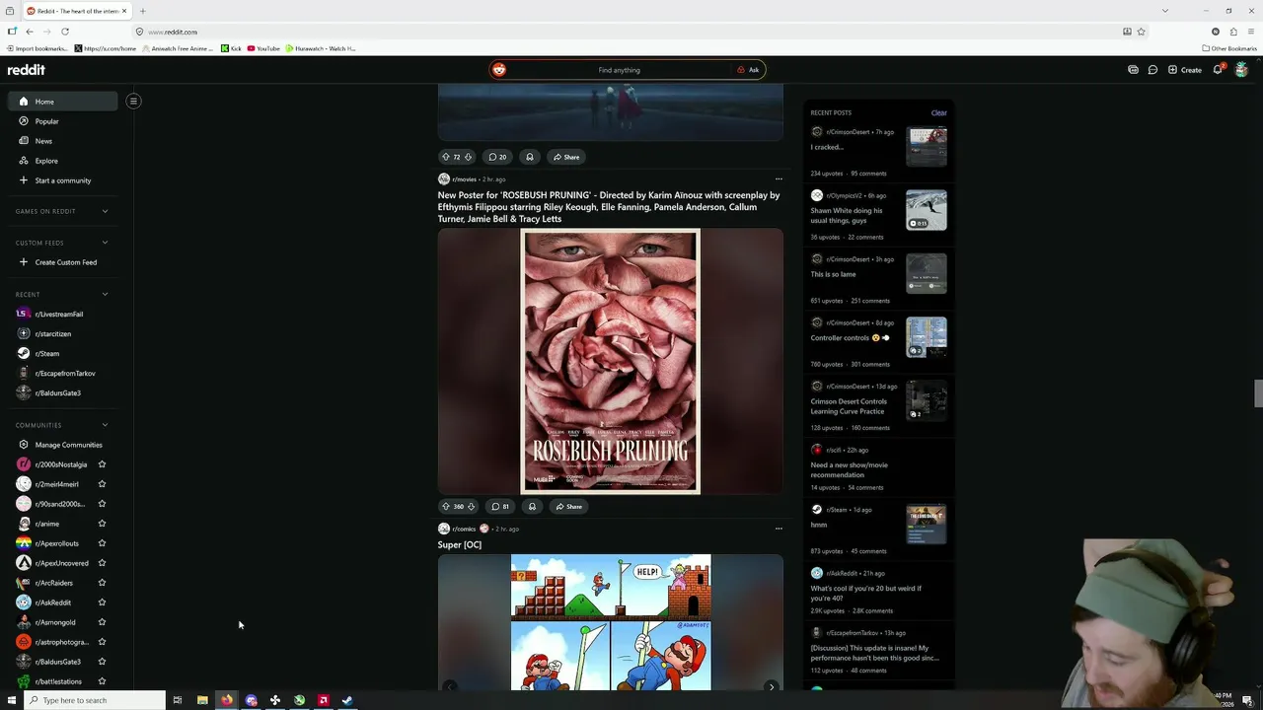The image size is (1263, 710).
Task: Upvote the post with 72 votes
Action: pos(445,157)
